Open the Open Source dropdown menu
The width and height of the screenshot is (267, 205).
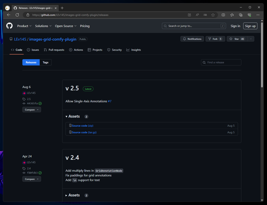66,26
